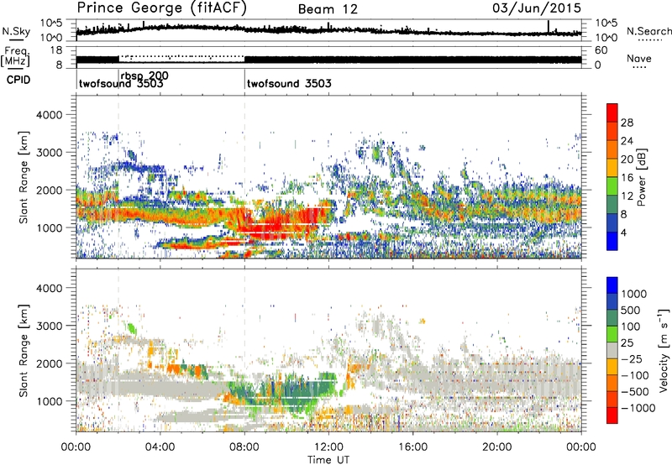
Task: Pick the yellow 16–20 dB segment of power colorbar
Action: 612,168
